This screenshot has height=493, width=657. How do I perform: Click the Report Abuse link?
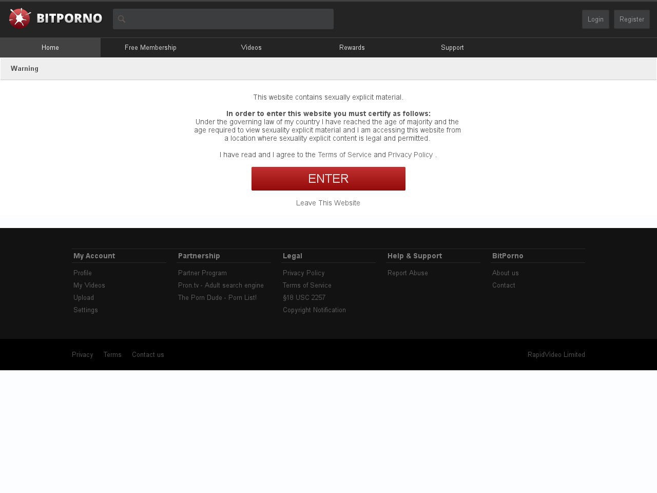(x=408, y=273)
